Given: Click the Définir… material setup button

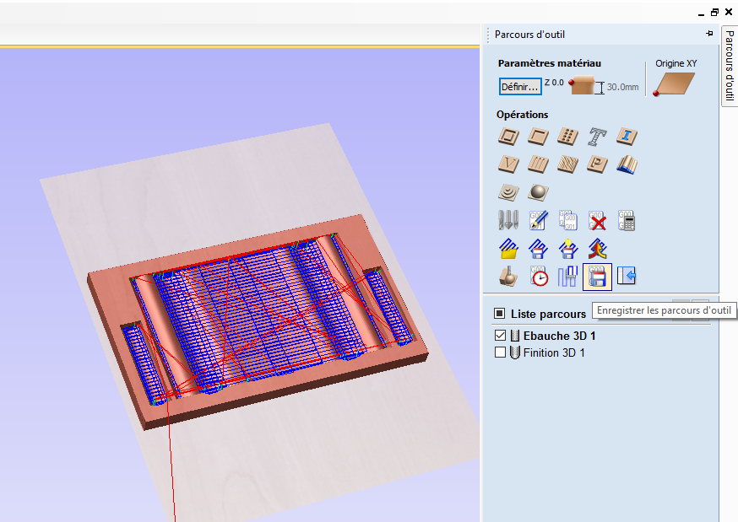Looking at the screenshot, I should (x=520, y=87).
